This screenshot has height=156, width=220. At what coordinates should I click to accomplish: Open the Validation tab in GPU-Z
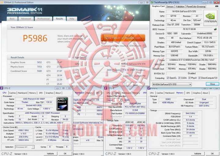180,7
